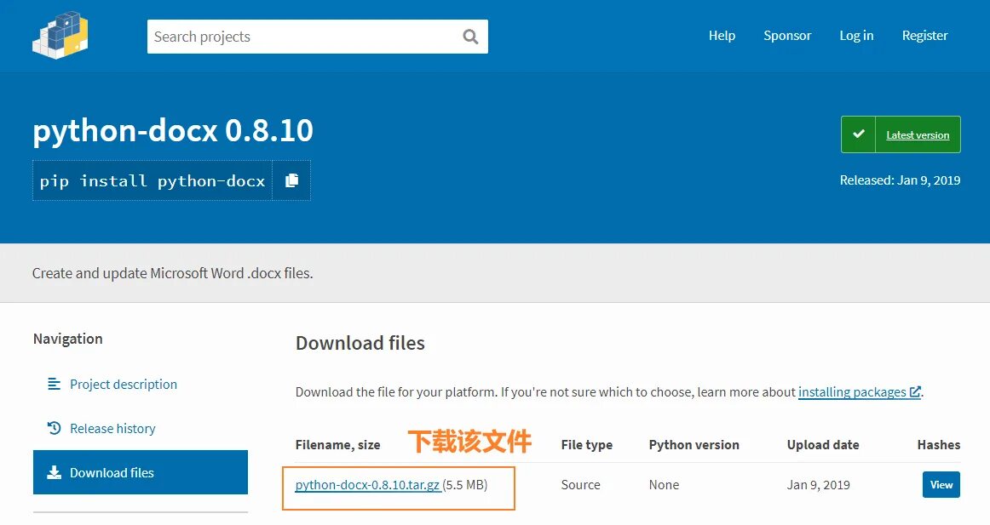Click the external link icon after installing packages

[x=914, y=392]
